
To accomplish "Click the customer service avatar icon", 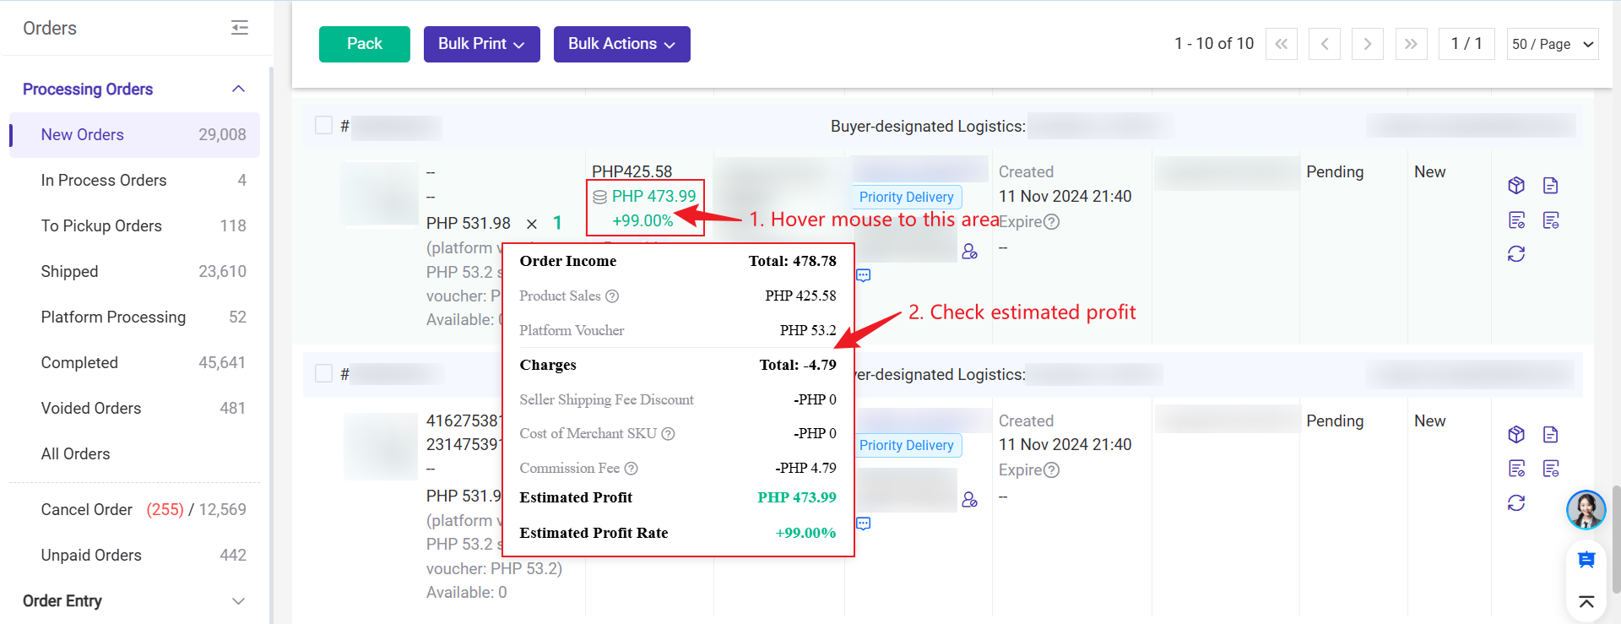I will point(1586,510).
